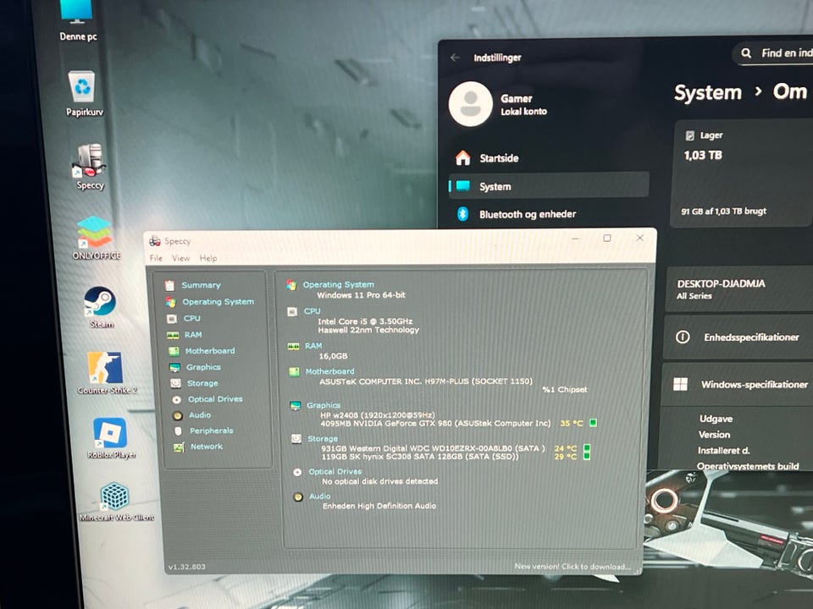The image size is (813, 609).
Task: Click the Audio heading in summary pane
Action: (320, 496)
